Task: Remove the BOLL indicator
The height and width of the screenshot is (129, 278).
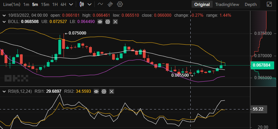Action: (115, 22)
